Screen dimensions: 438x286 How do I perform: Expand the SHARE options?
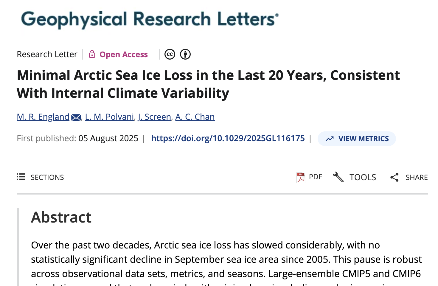417,177
